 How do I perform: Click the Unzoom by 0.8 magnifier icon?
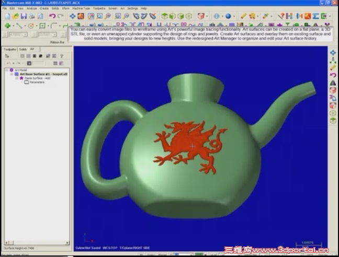[126, 16]
